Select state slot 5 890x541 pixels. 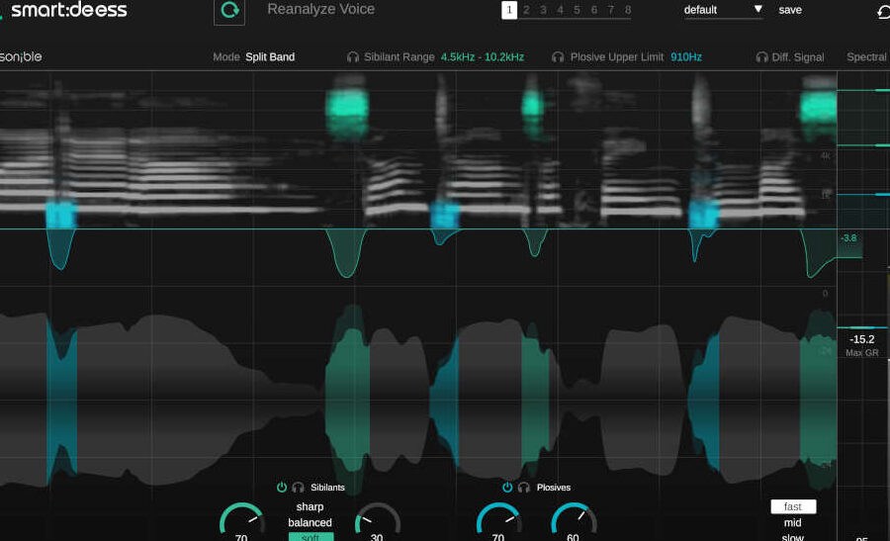[x=577, y=10]
